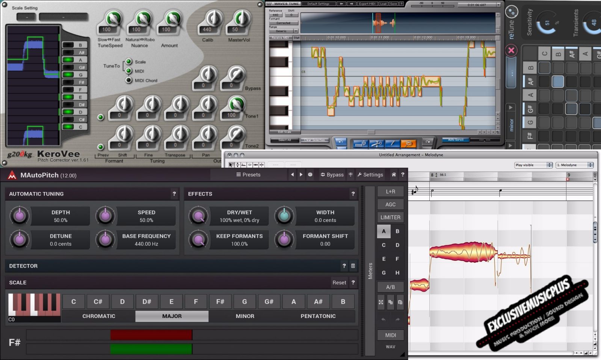The width and height of the screenshot is (601, 360).
Task: Click MAutoPitch copy icon below A/B
Action: pyautogui.click(x=391, y=302)
